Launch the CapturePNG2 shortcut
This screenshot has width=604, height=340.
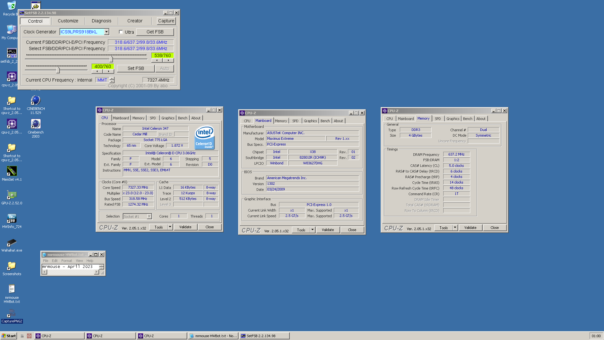coord(12,313)
